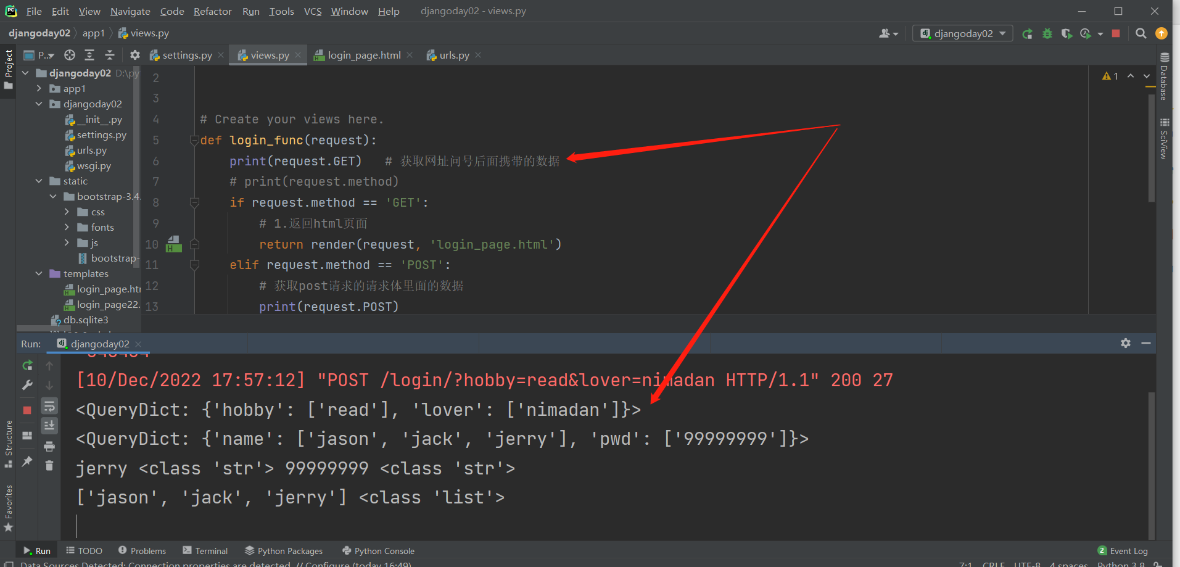Toggle the Structure tool window
1180x567 pixels.
pyautogui.click(x=8, y=444)
